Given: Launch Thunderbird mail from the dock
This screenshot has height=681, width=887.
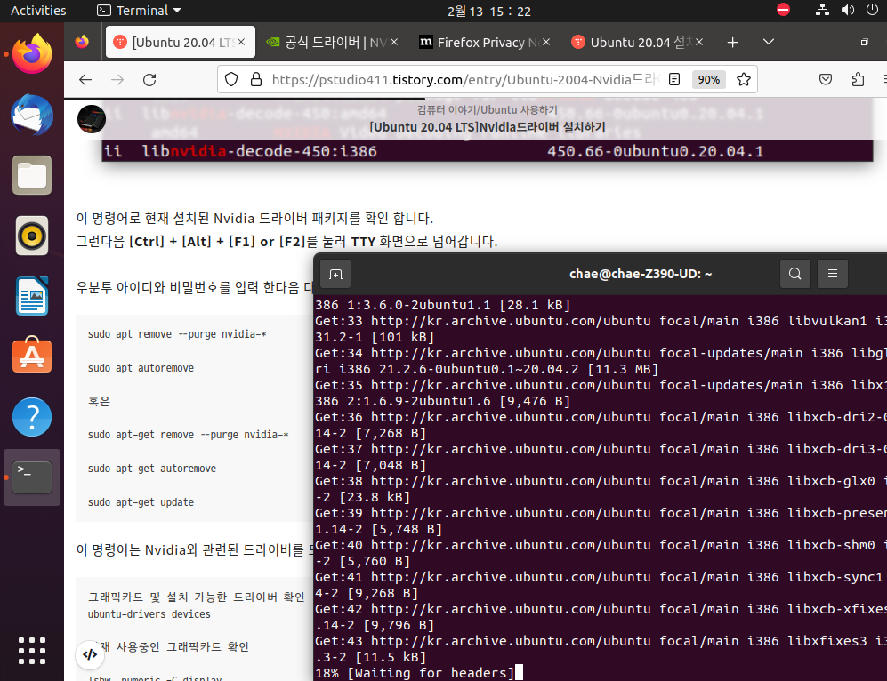Looking at the screenshot, I should [x=32, y=115].
